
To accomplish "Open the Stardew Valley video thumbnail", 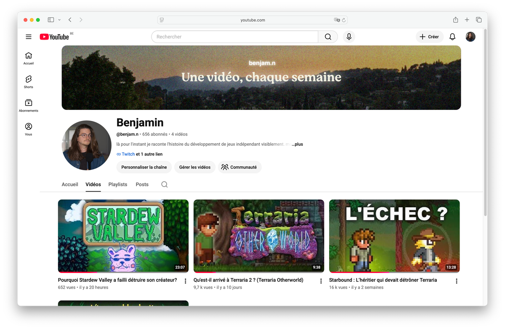I will [x=123, y=236].
